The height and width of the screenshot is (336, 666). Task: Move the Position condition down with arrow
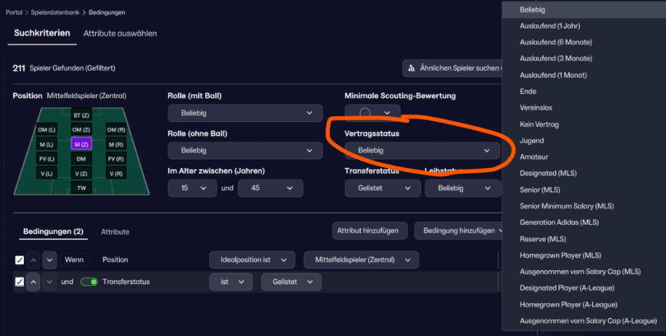[49, 260]
